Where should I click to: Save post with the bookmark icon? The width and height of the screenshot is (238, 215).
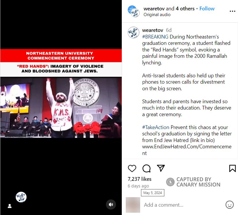point(232,168)
